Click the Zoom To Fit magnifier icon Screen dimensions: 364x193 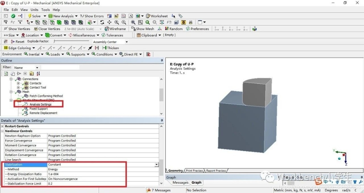(x=133, y=23)
